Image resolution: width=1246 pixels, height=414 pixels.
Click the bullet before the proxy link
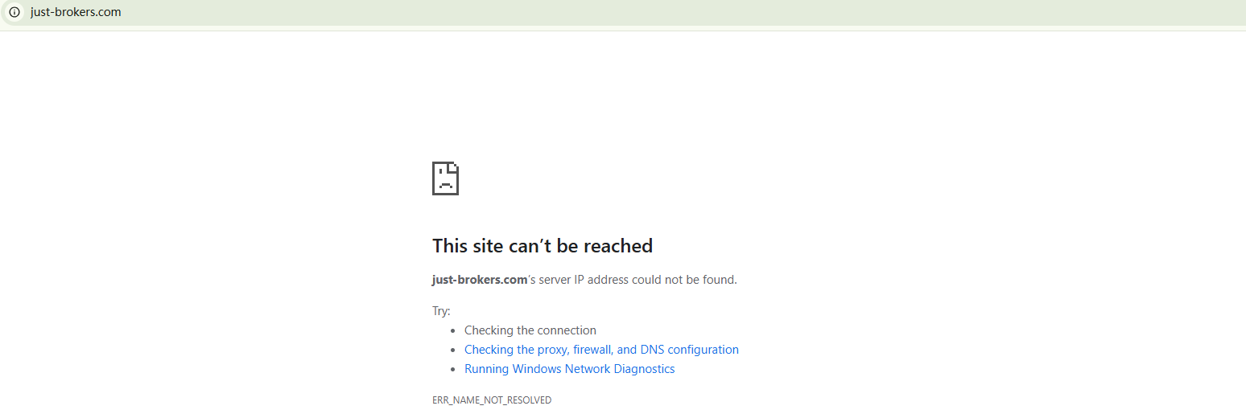click(x=454, y=350)
